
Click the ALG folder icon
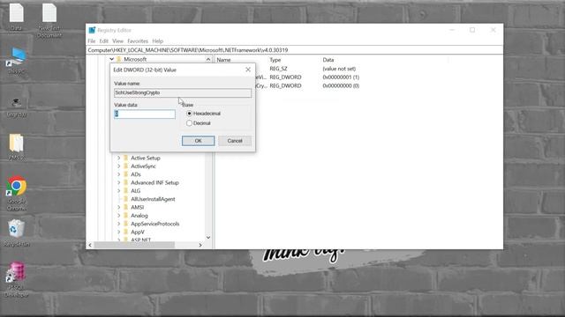pos(125,191)
